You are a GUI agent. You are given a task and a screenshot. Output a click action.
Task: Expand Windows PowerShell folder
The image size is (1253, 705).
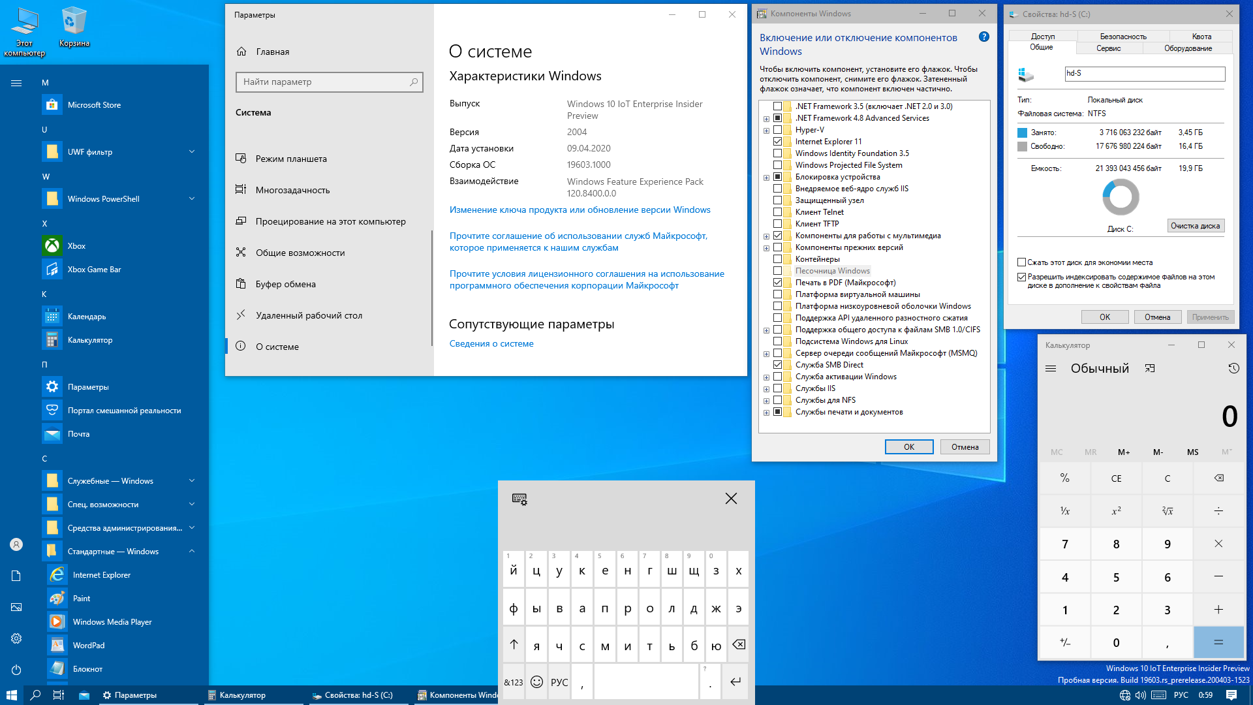[121, 199]
